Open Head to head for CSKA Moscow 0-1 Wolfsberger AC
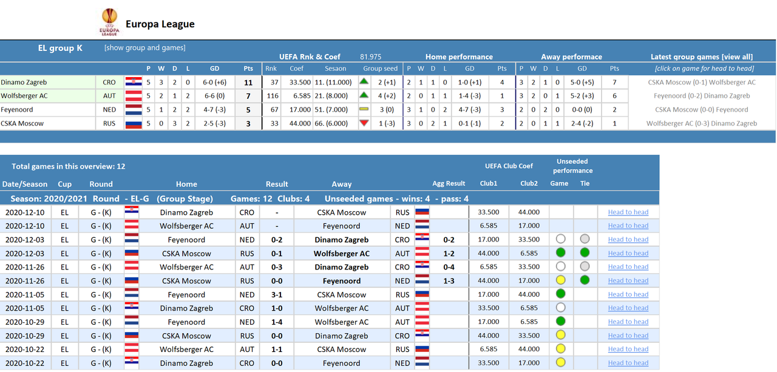 click(628, 253)
